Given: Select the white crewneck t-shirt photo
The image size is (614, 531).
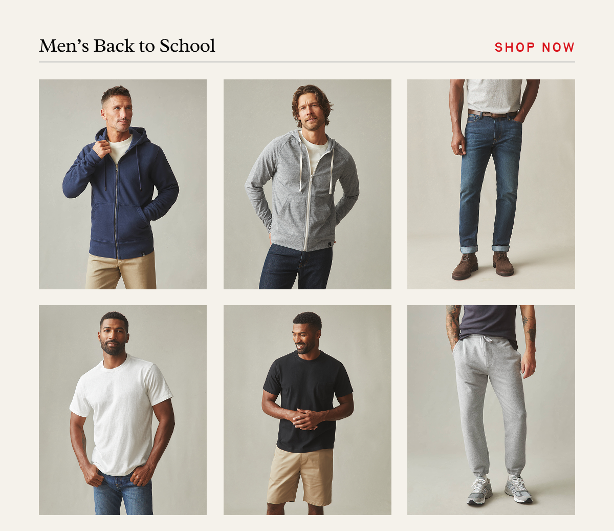Looking at the screenshot, I should [123, 410].
